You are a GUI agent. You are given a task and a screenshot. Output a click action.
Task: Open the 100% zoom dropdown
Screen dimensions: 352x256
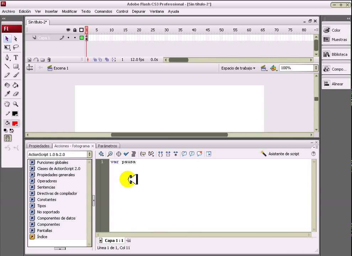pyautogui.click(x=299, y=68)
